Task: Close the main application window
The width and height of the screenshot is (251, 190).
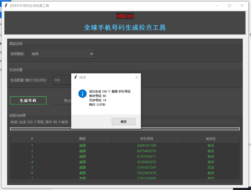Action: [242, 5]
